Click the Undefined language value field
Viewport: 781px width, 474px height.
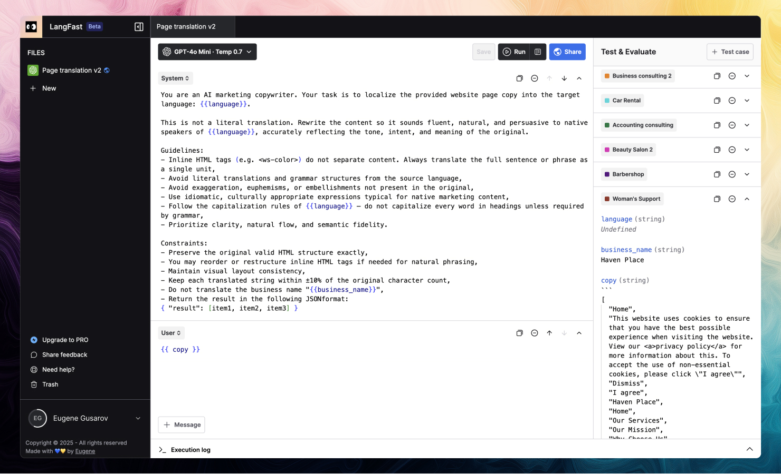click(x=618, y=230)
